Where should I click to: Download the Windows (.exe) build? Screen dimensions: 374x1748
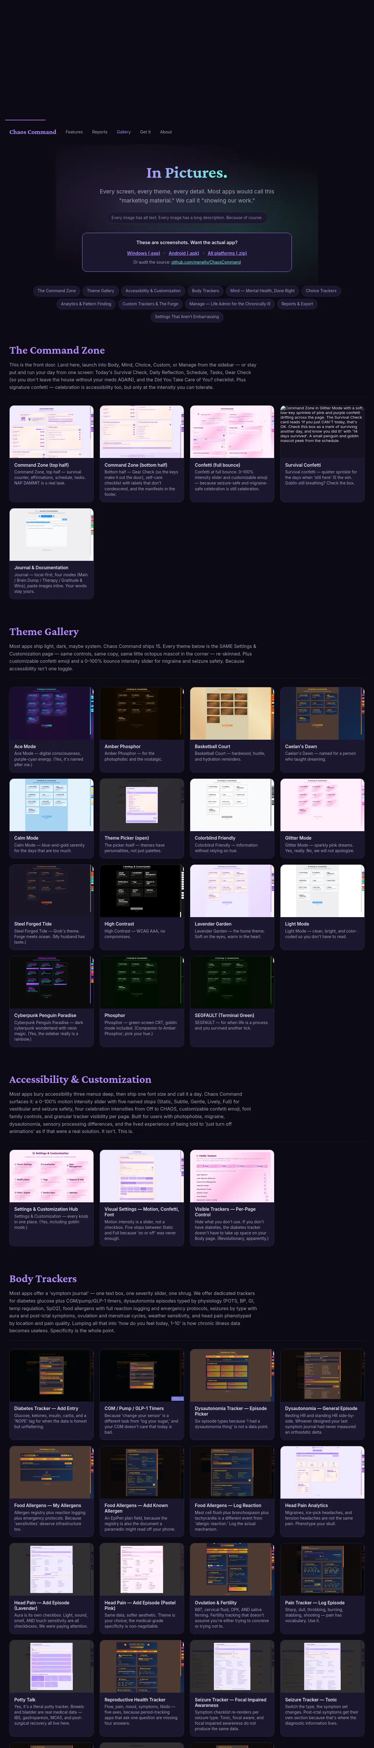point(143,253)
